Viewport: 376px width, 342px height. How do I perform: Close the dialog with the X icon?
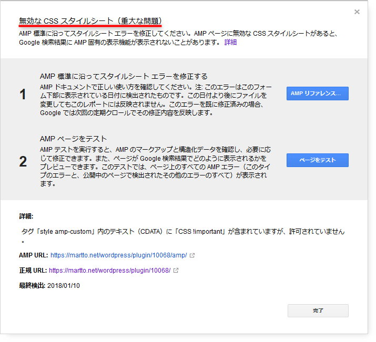coord(357,12)
